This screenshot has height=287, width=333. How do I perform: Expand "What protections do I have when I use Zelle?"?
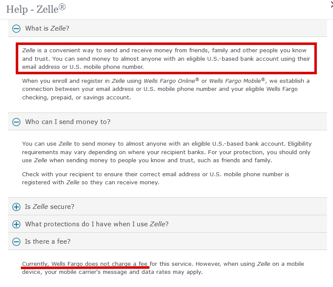(167, 224)
